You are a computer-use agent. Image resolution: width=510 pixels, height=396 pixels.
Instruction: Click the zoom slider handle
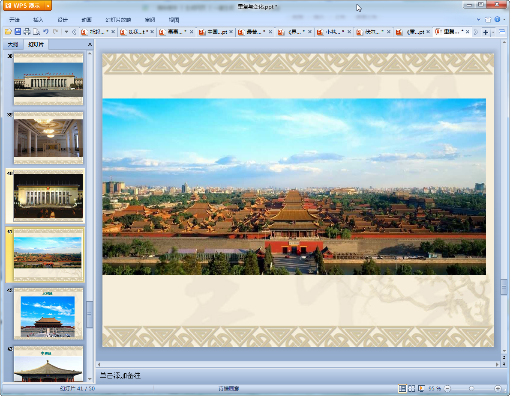pyautogui.click(x=471, y=388)
